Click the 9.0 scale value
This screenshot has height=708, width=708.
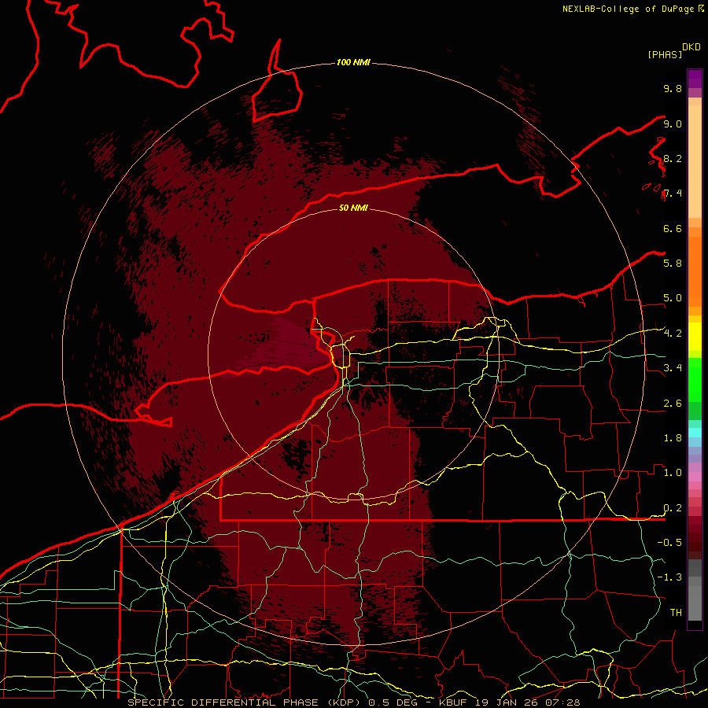coord(673,124)
